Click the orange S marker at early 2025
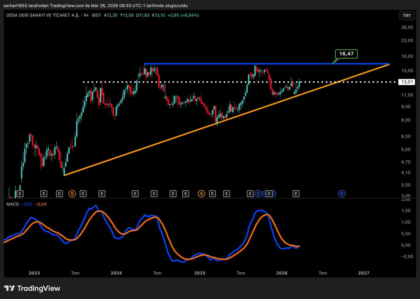Screen dimensions: 420x299 coord(202,193)
